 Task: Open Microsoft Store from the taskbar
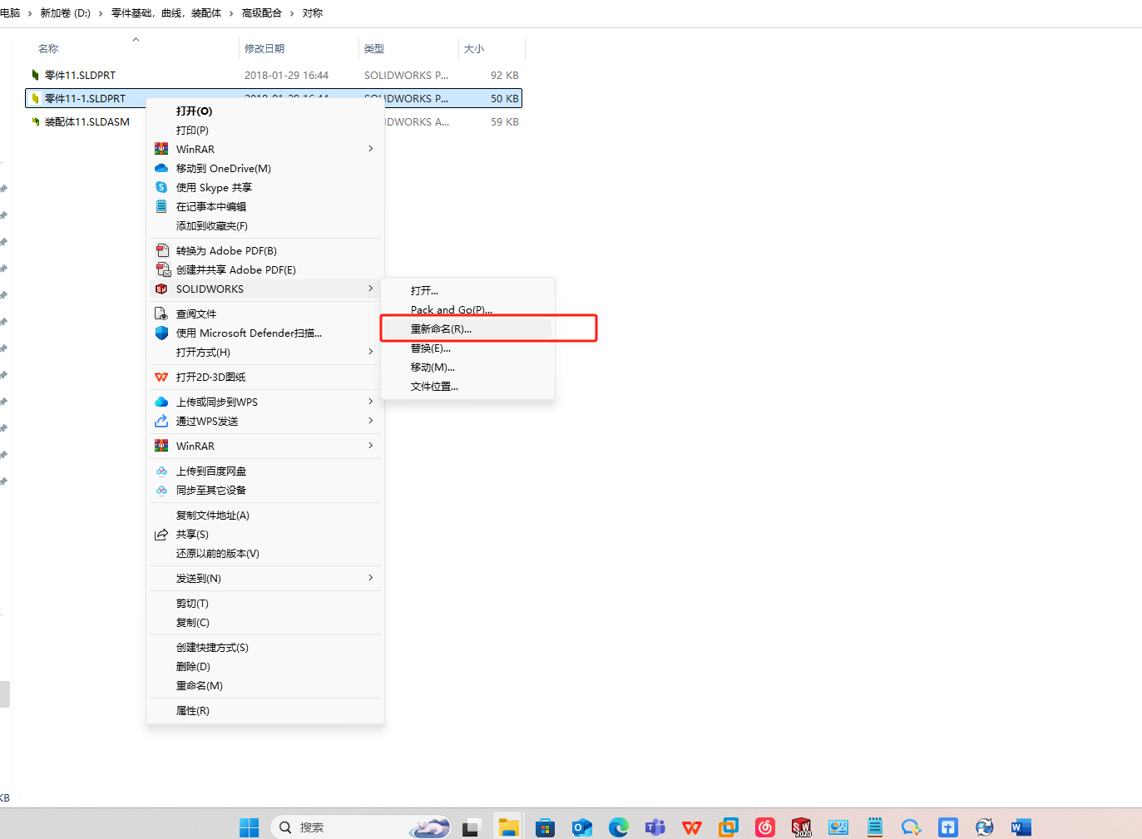point(545,827)
